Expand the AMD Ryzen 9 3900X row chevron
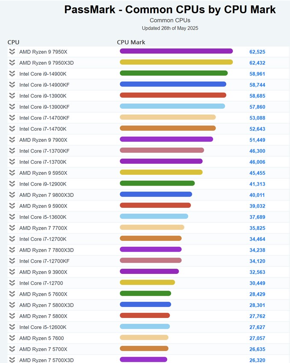This screenshot has height=363, width=290. point(12,272)
